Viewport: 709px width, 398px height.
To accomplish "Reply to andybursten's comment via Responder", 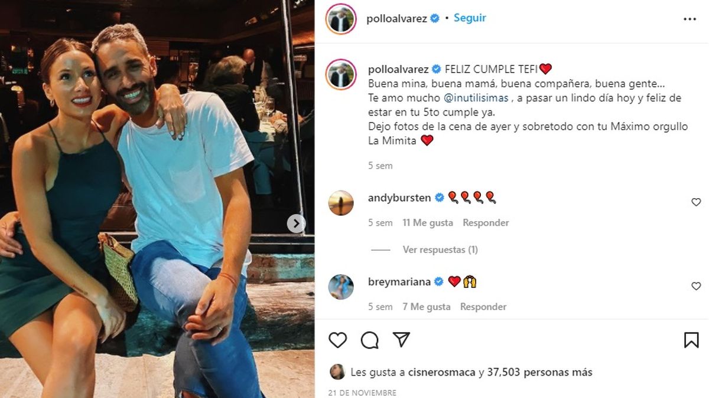I will pos(486,223).
